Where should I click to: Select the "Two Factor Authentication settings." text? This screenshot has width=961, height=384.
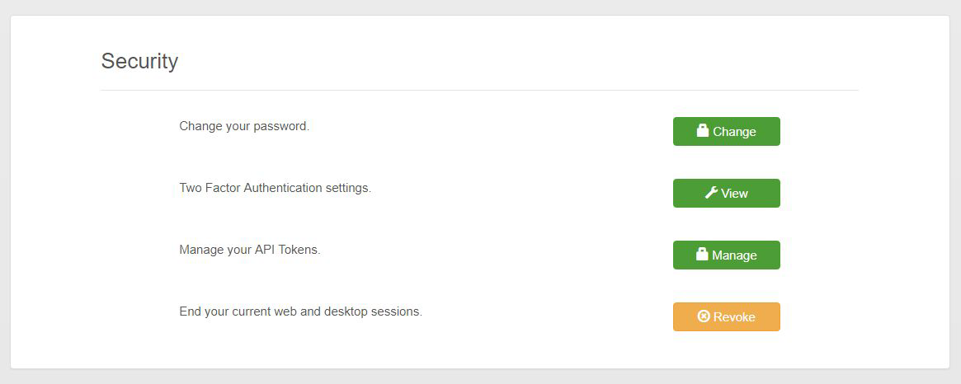coord(275,188)
